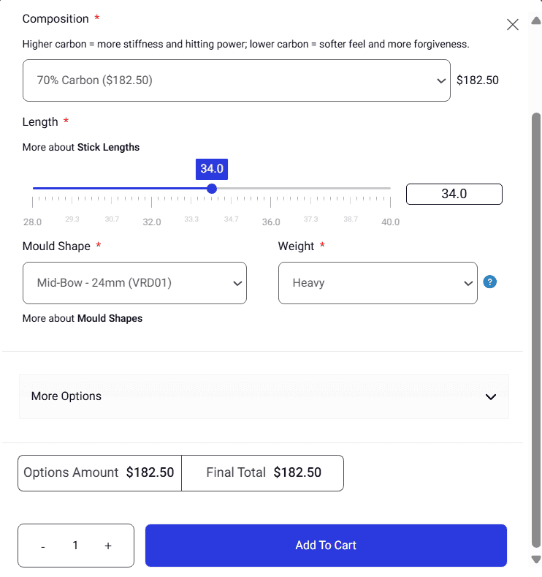Image resolution: width=542 pixels, height=577 pixels.
Task: Expand the More Options section
Action: [264, 396]
